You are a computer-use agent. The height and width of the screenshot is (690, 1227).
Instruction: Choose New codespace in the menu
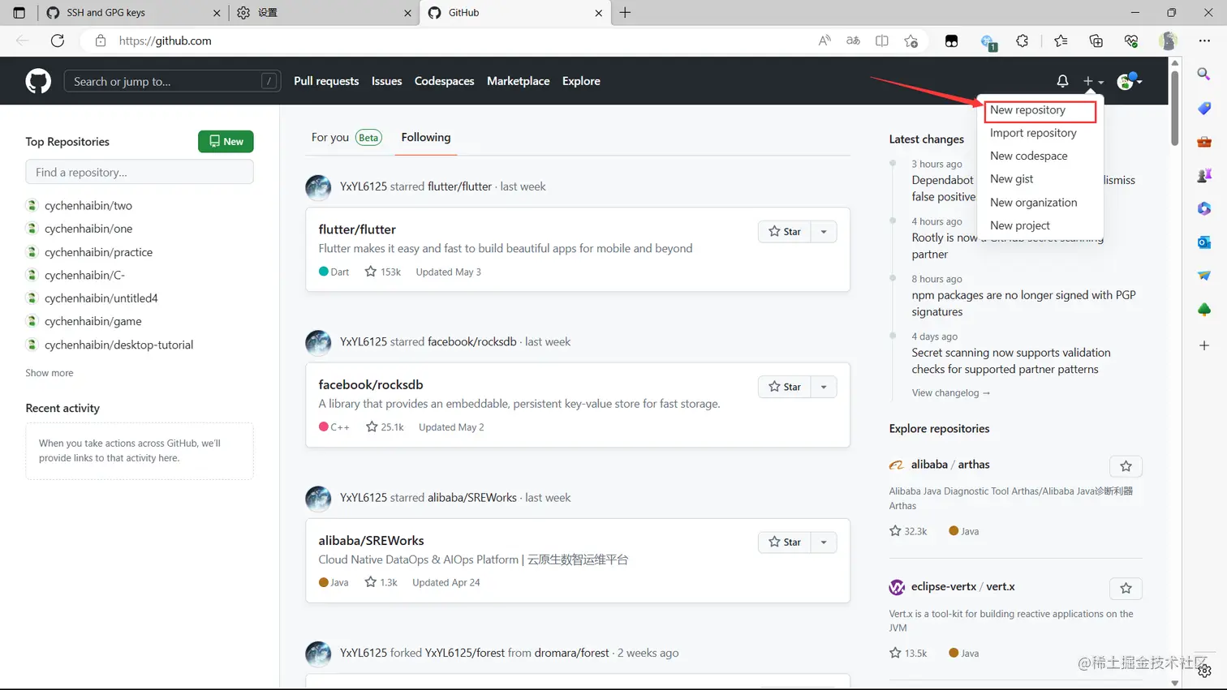[1029, 156]
